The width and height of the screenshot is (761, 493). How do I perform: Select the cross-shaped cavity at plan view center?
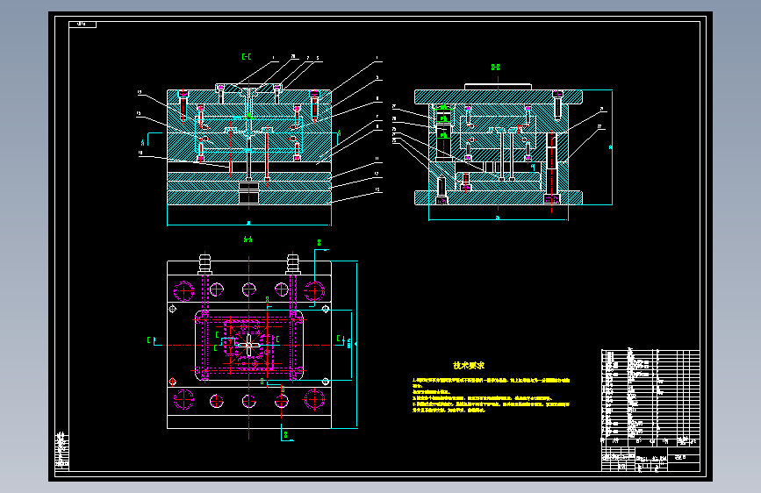[248, 345]
